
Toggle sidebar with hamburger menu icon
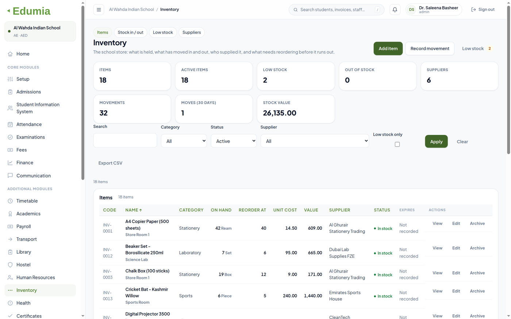click(99, 10)
